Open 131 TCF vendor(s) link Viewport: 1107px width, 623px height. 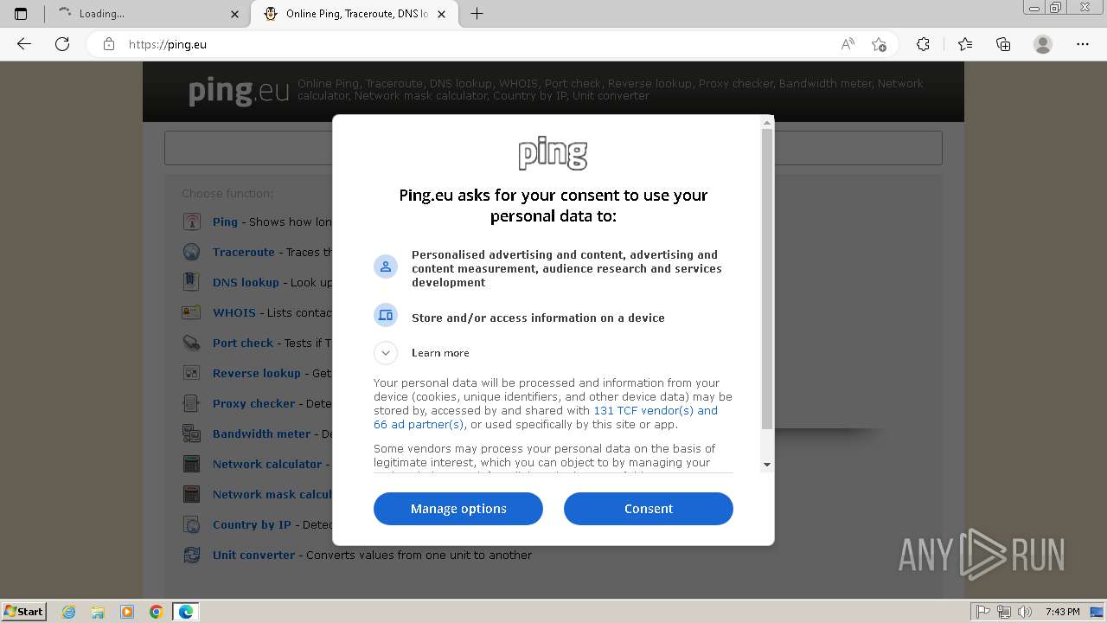tap(656, 411)
